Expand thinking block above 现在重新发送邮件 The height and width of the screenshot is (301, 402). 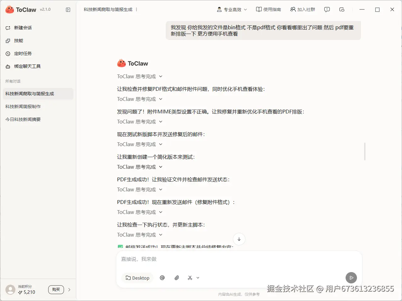point(140,189)
